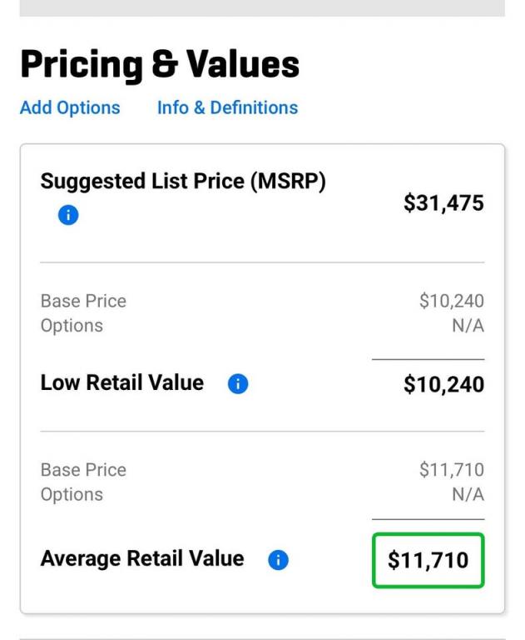This screenshot has height=640, width=525.
Task: Open the MSRP info icon
Action: [68, 215]
